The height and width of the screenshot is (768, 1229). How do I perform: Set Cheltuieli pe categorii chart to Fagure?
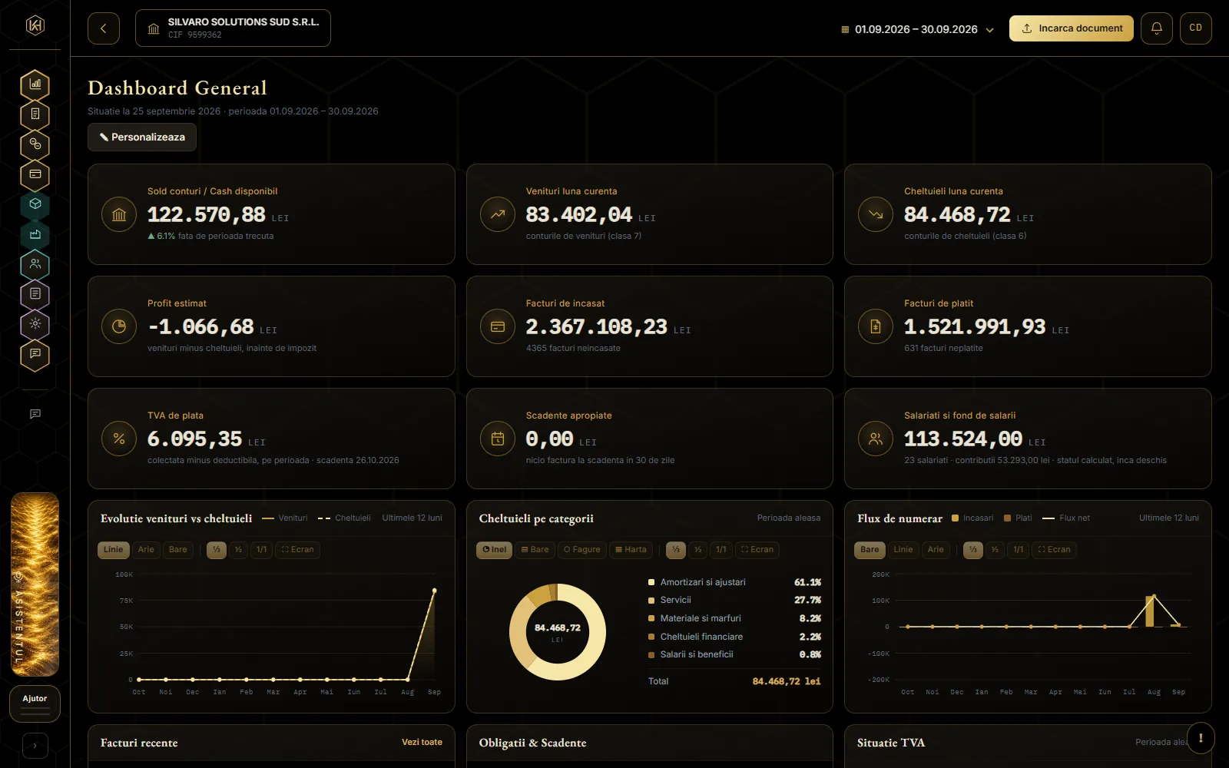click(582, 550)
